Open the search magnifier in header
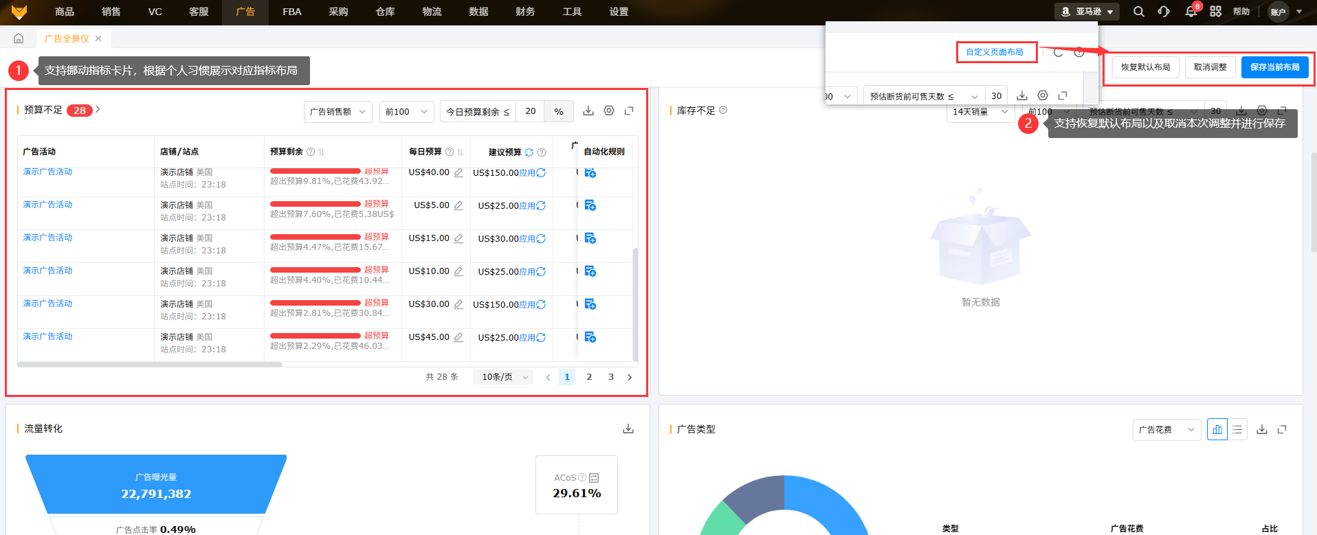 tap(1139, 12)
